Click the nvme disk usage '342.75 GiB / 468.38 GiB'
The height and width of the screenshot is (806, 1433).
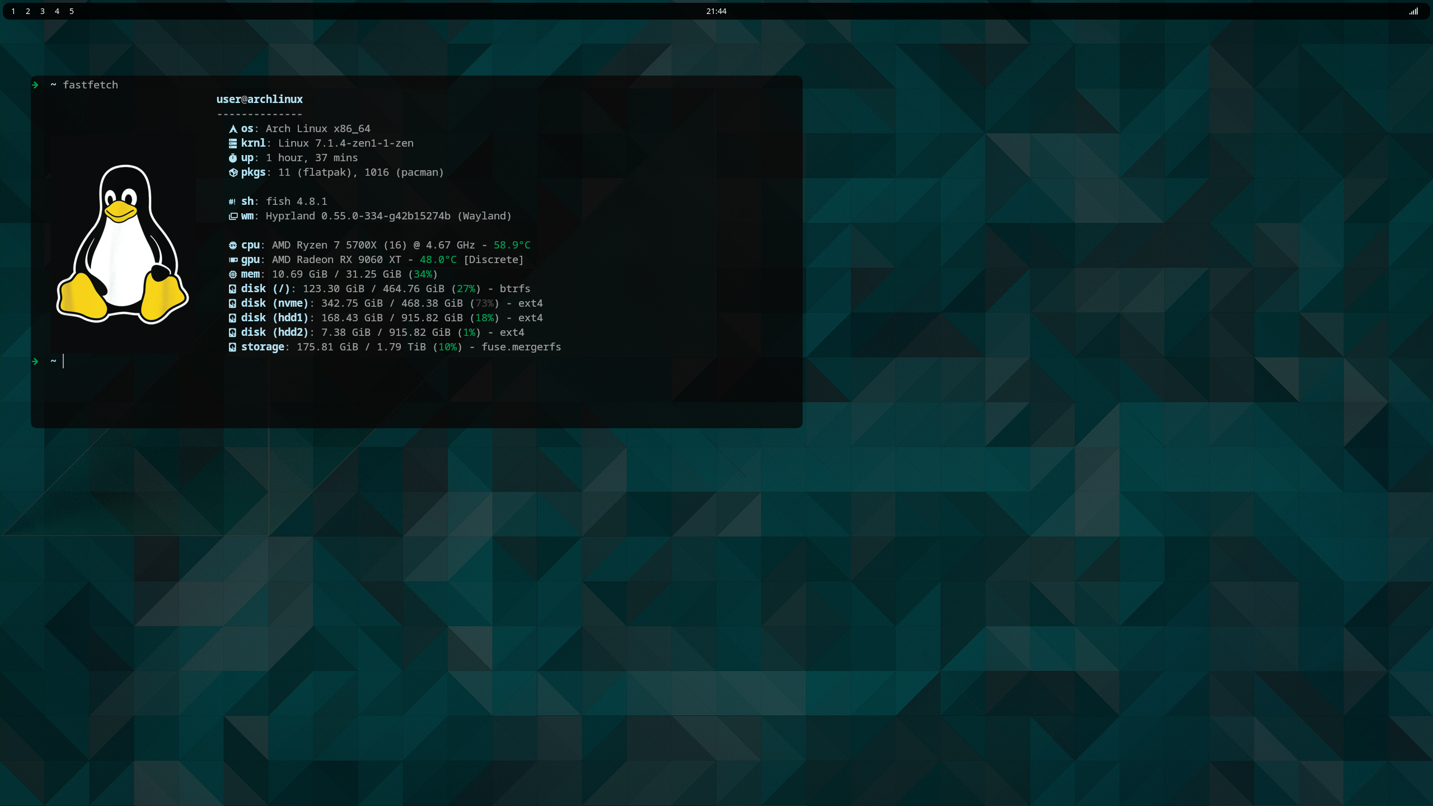click(392, 303)
